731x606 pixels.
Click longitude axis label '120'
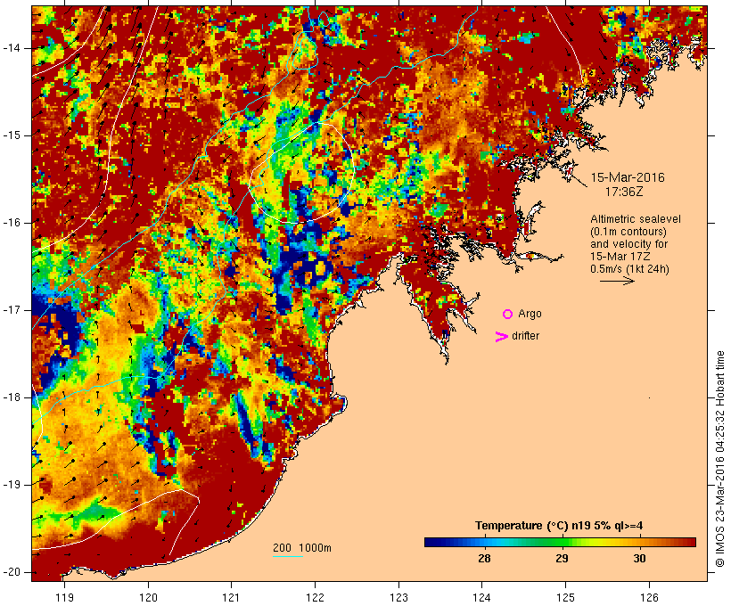pyautogui.click(x=148, y=597)
